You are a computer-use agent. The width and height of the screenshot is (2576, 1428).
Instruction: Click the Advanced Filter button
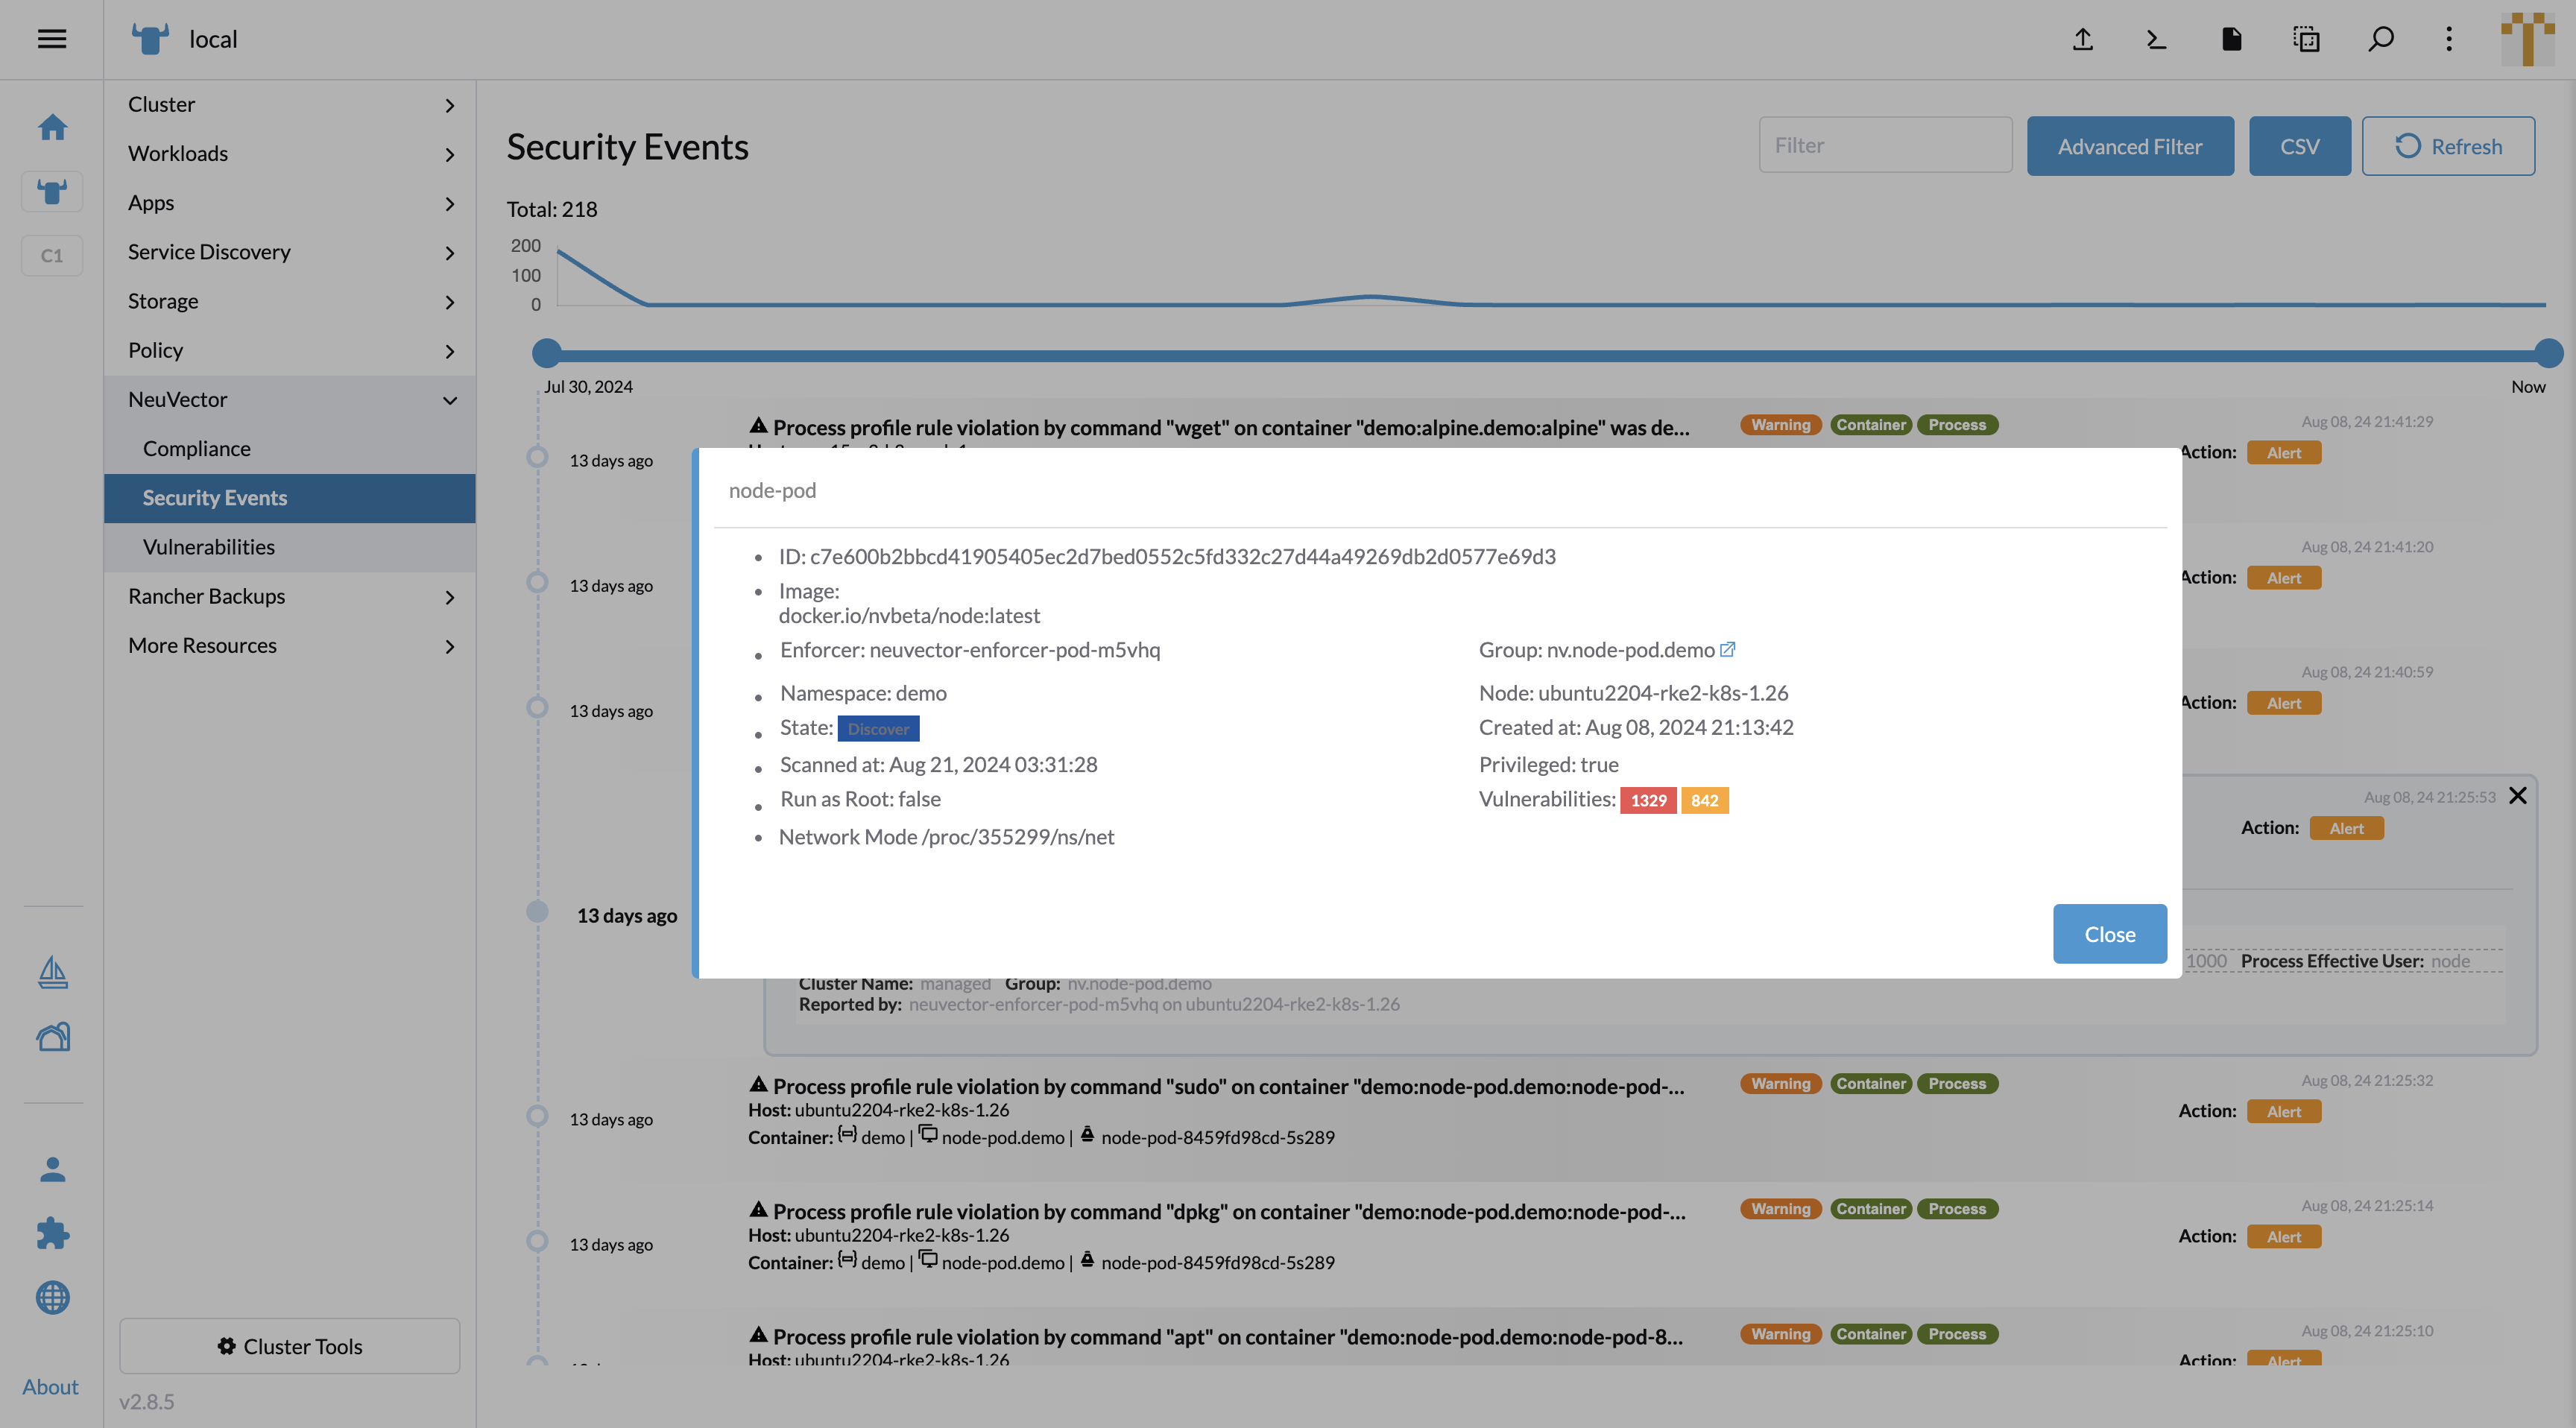coord(2130,144)
